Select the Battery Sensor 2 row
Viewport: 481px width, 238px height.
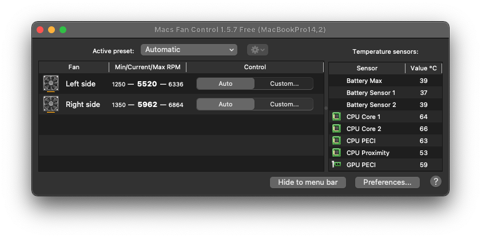point(385,105)
